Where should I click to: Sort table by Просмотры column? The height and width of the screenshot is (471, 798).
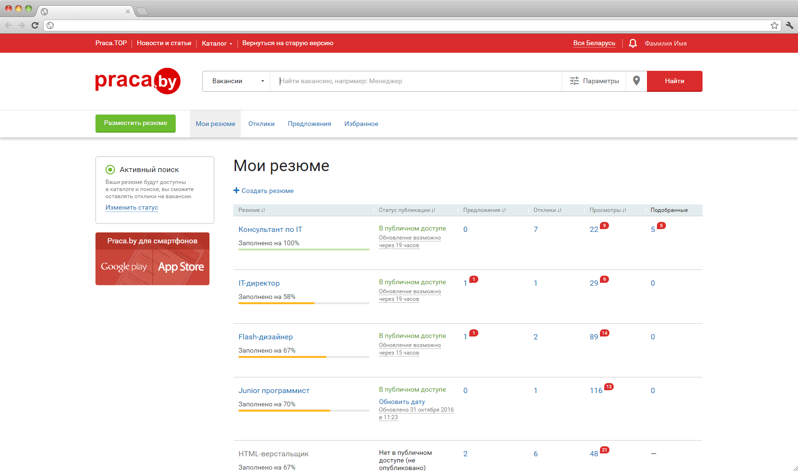[608, 210]
